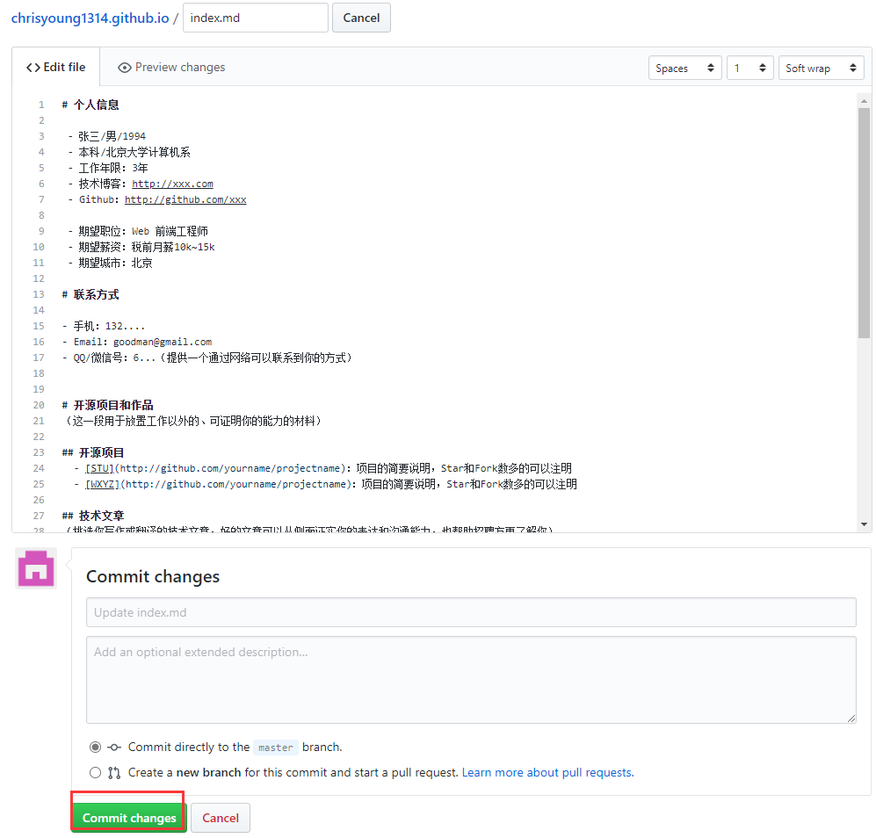This screenshot has width=876, height=838.
Task: Click the green Commit changes button
Action: 129,818
